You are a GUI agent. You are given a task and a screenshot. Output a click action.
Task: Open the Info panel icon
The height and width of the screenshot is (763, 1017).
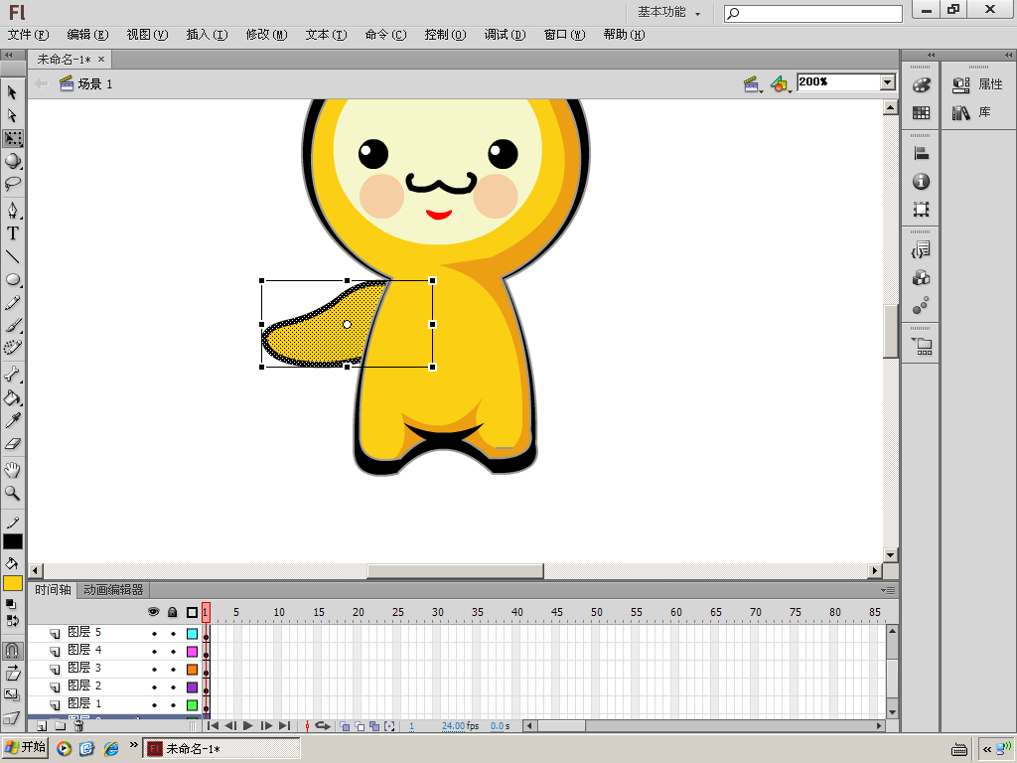921,182
